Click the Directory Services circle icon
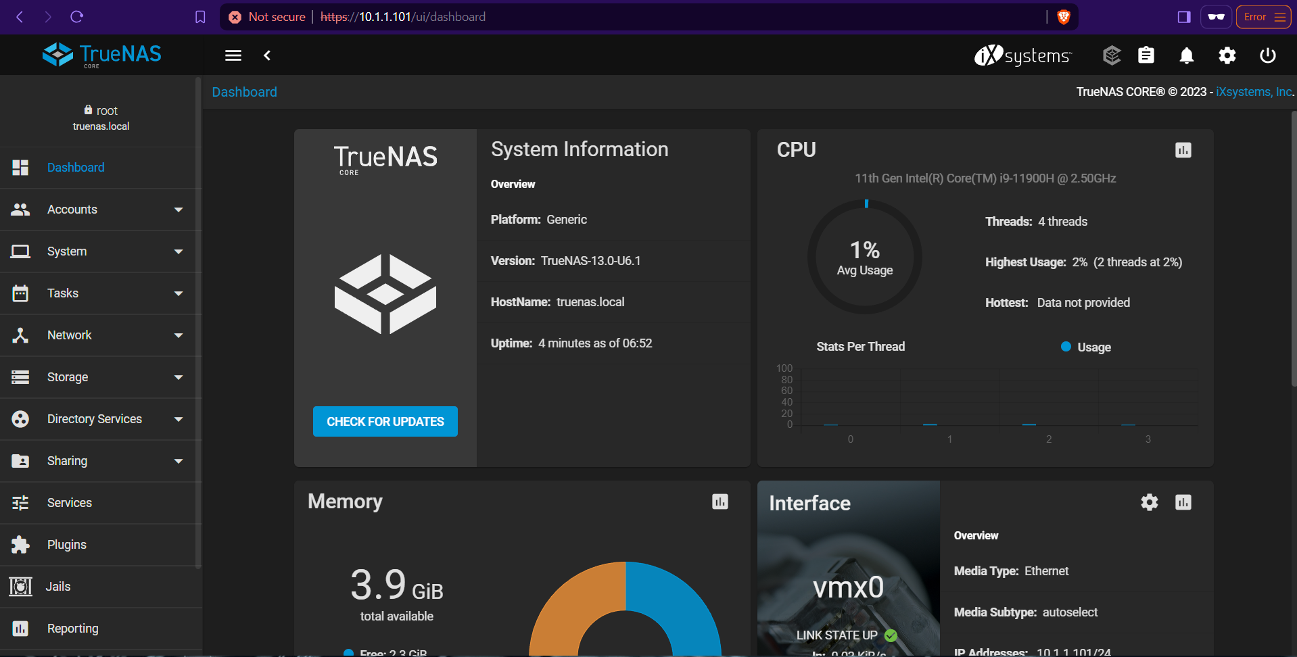 click(20, 419)
